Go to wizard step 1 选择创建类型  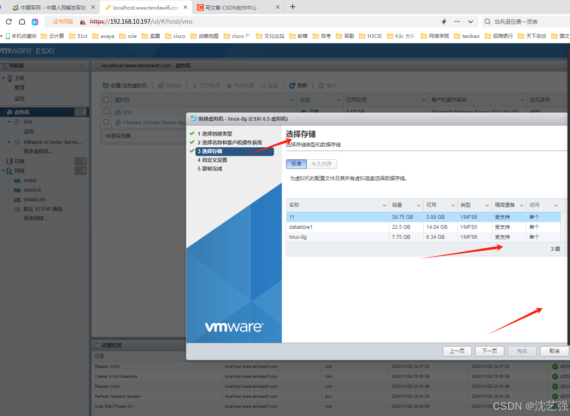(215, 134)
